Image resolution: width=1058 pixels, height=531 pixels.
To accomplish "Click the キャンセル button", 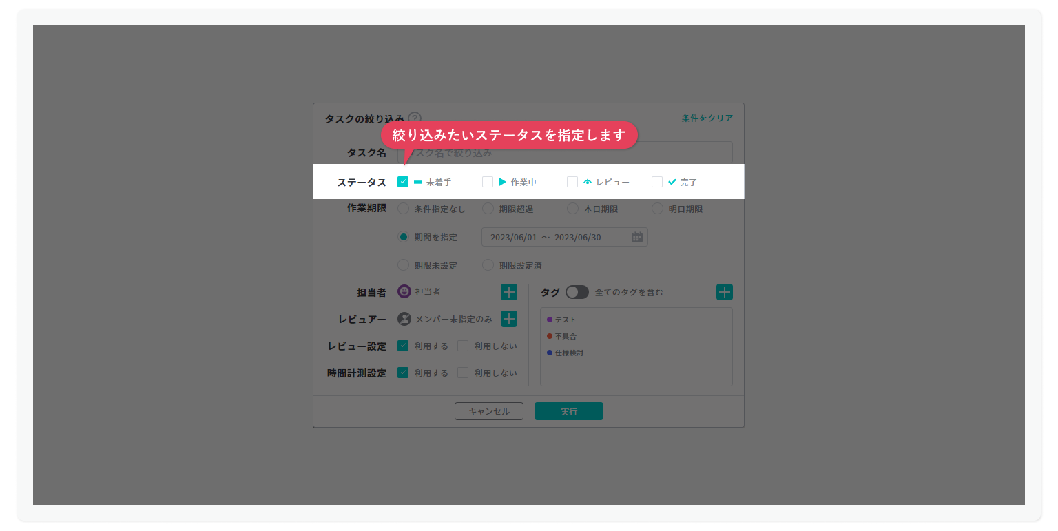I will click(x=489, y=411).
